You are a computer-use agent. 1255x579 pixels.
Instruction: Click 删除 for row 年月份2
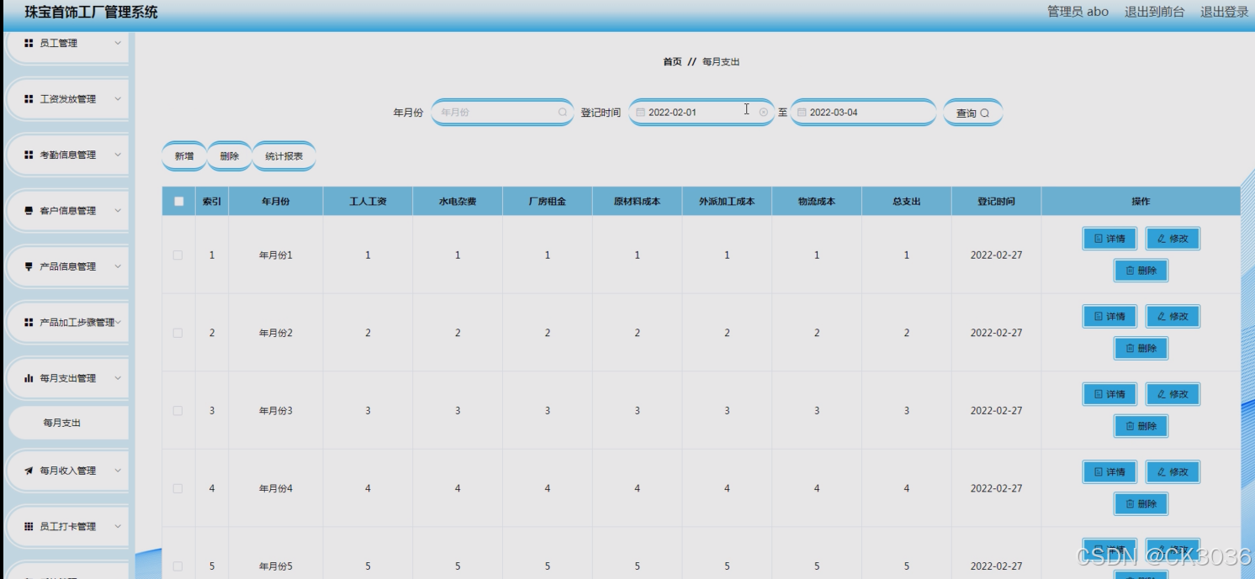click(1141, 348)
